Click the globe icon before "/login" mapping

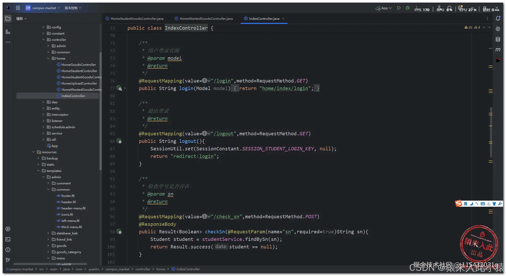pos(205,81)
